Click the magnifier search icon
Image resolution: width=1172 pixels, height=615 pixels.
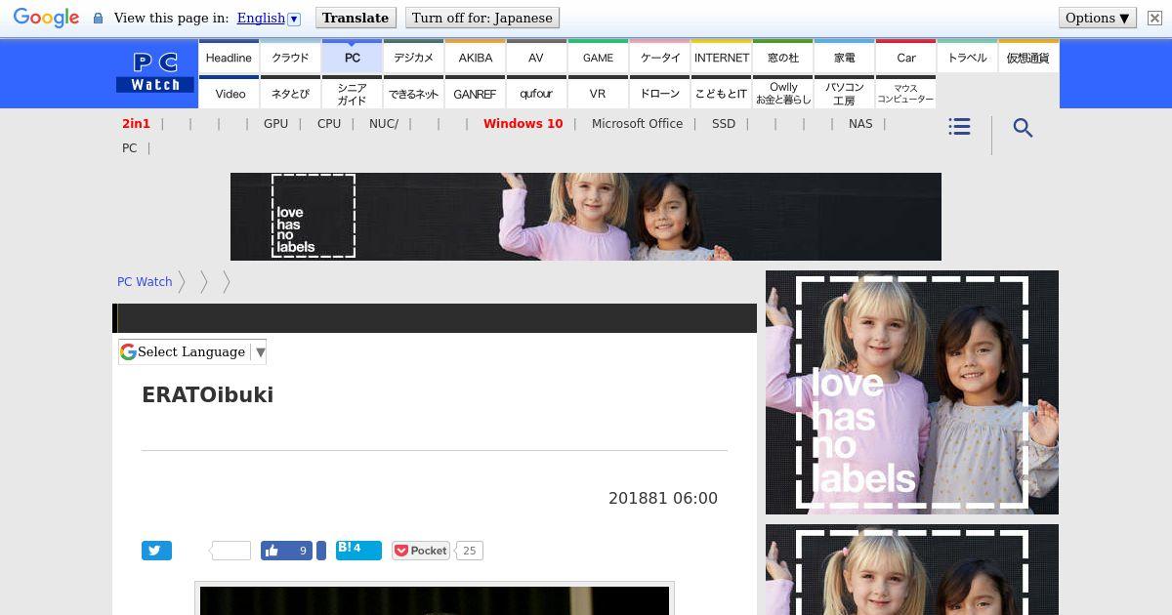(x=1023, y=128)
